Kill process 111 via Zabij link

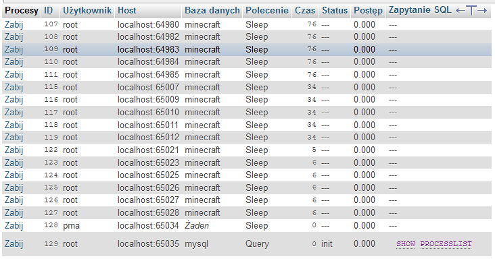click(x=14, y=75)
